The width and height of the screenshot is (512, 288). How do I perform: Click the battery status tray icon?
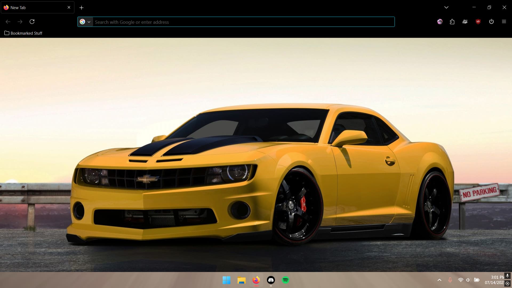point(477,280)
